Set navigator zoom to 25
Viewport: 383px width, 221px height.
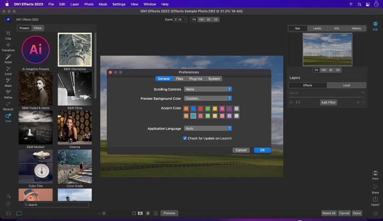pyautogui.click(x=338, y=70)
